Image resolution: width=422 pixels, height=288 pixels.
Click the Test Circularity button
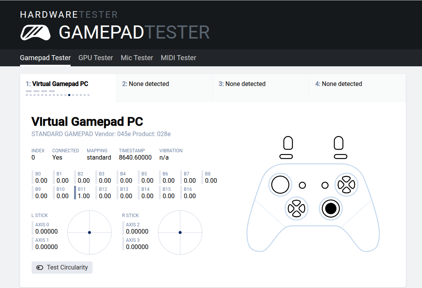(x=62, y=267)
